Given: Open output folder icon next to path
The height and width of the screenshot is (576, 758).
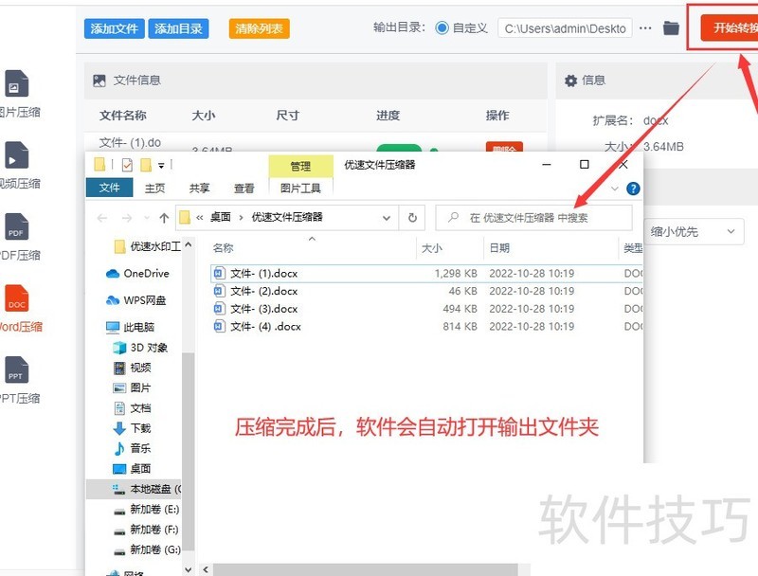Looking at the screenshot, I should 671,28.
